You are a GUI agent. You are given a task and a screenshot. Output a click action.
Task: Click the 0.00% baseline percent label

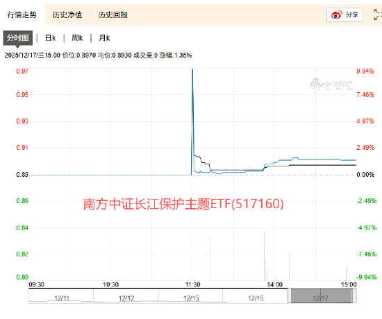(x=365, y=175)
